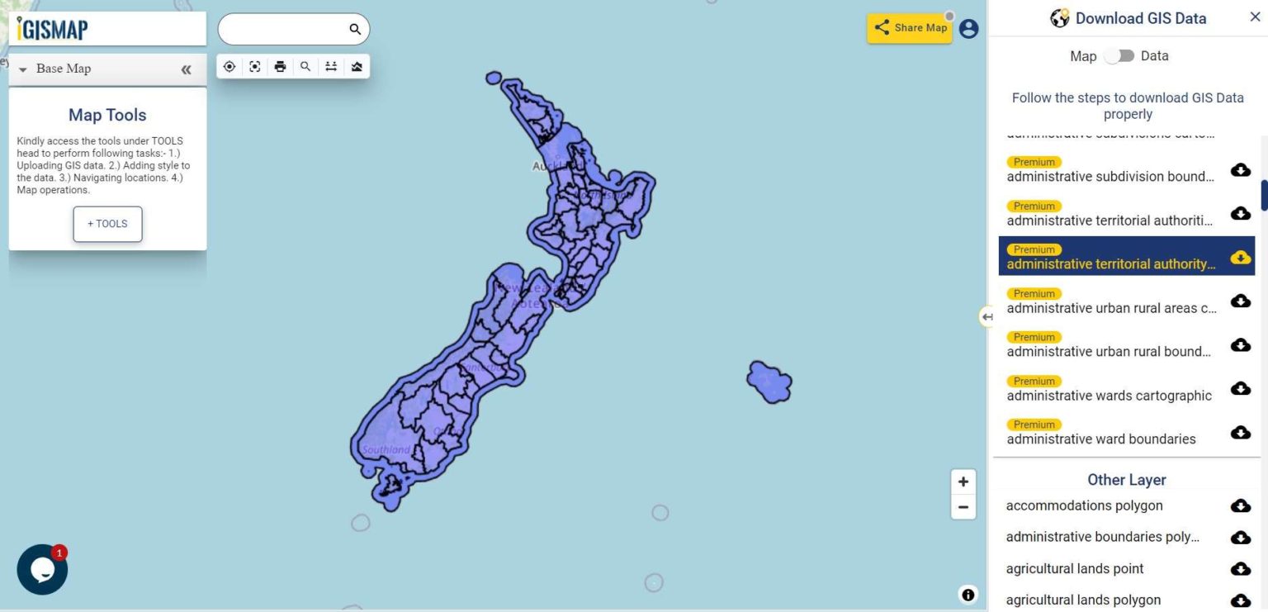
Task: Close the Download GIS Data panel
Action: pos(1254,17)
